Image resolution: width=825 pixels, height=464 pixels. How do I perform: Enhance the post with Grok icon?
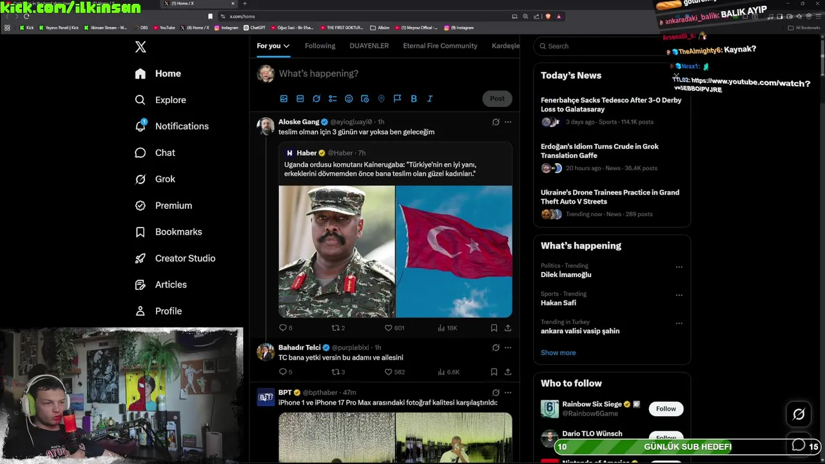pyautogui.click(x=316, y=99)
